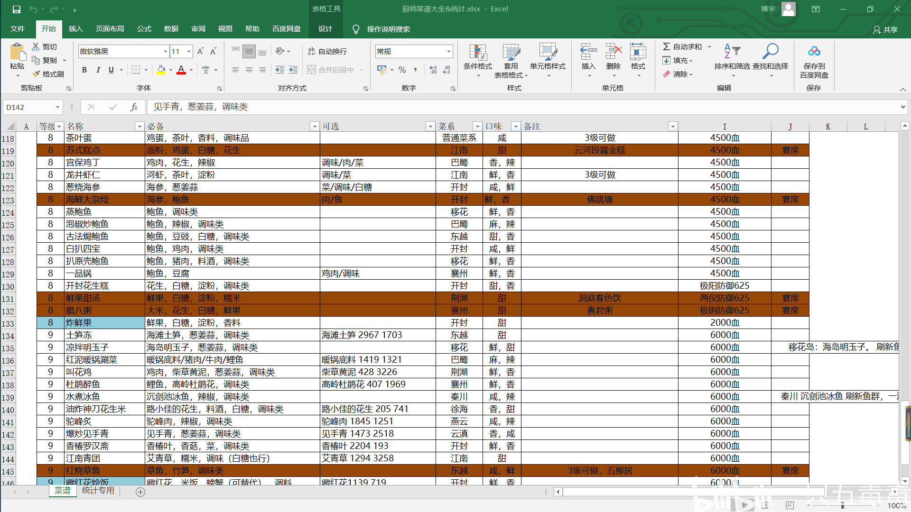Click the percent style icon
Screen dimensions: 911x512
click(x=402, y=70)
